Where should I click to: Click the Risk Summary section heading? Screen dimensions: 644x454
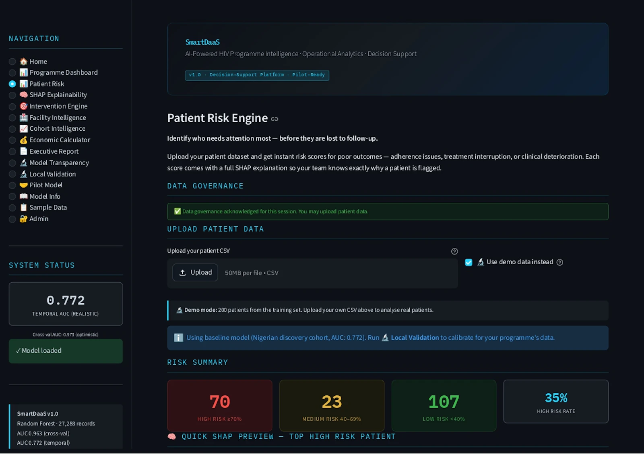tap(198, 363)
